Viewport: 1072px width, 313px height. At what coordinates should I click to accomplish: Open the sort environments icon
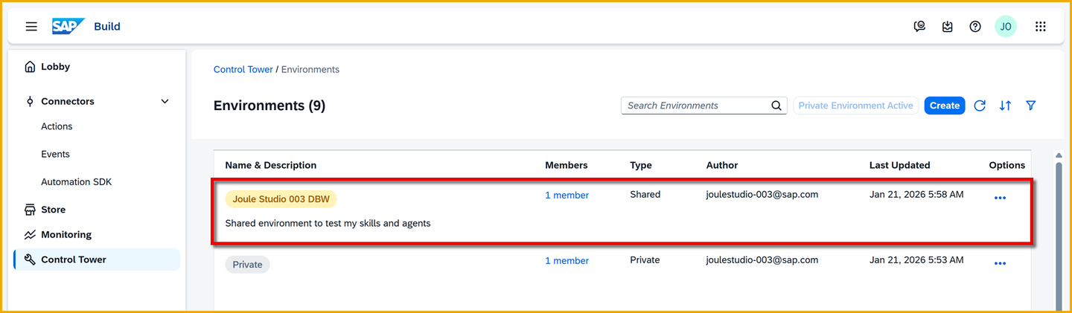click(1005, 106)
